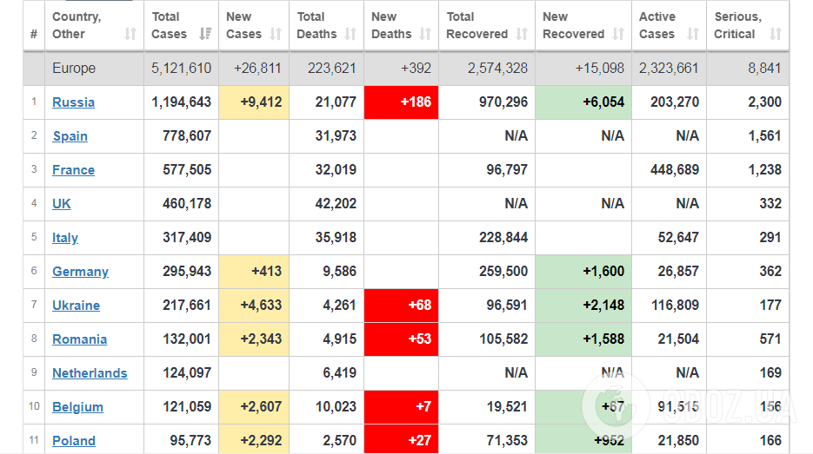The image size is (813, 454).
Task: Click Germany new recovered '+1,600' cell
Action: coord(583,272)
